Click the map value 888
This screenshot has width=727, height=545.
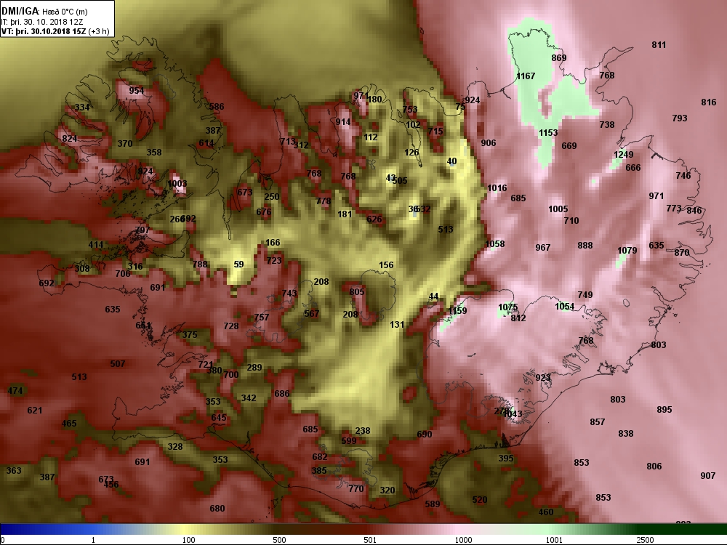[585, 246]
